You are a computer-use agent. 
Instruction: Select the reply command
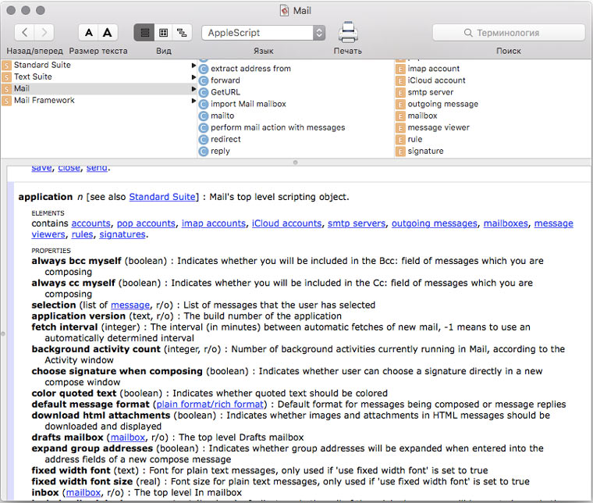point(221,151)
